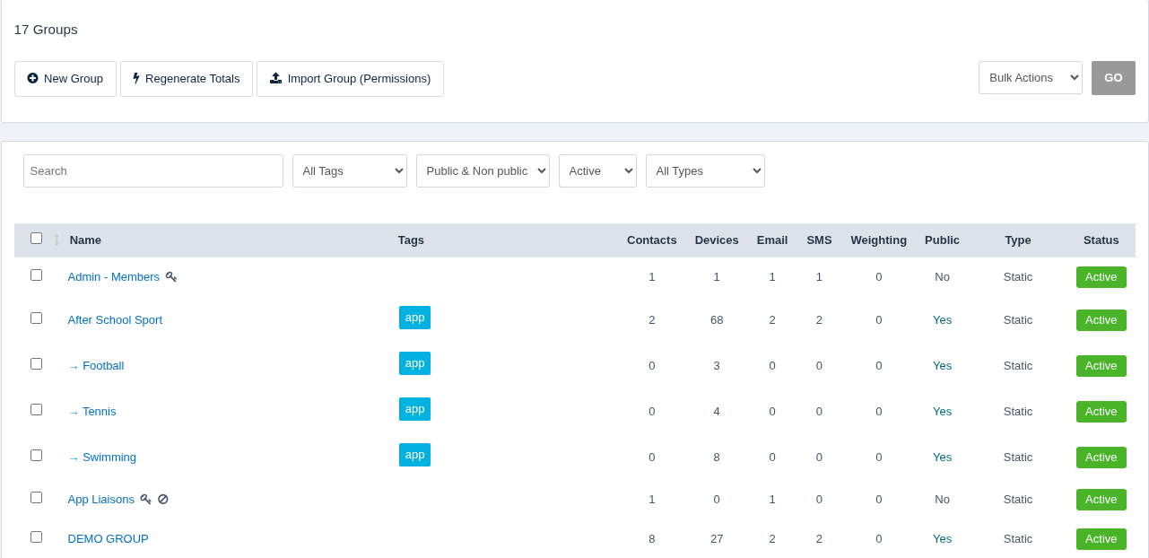Click the blocked circle icon beside App Liaisons
The height and width of the screenshot is (558, 1149).
coord(163,500)
